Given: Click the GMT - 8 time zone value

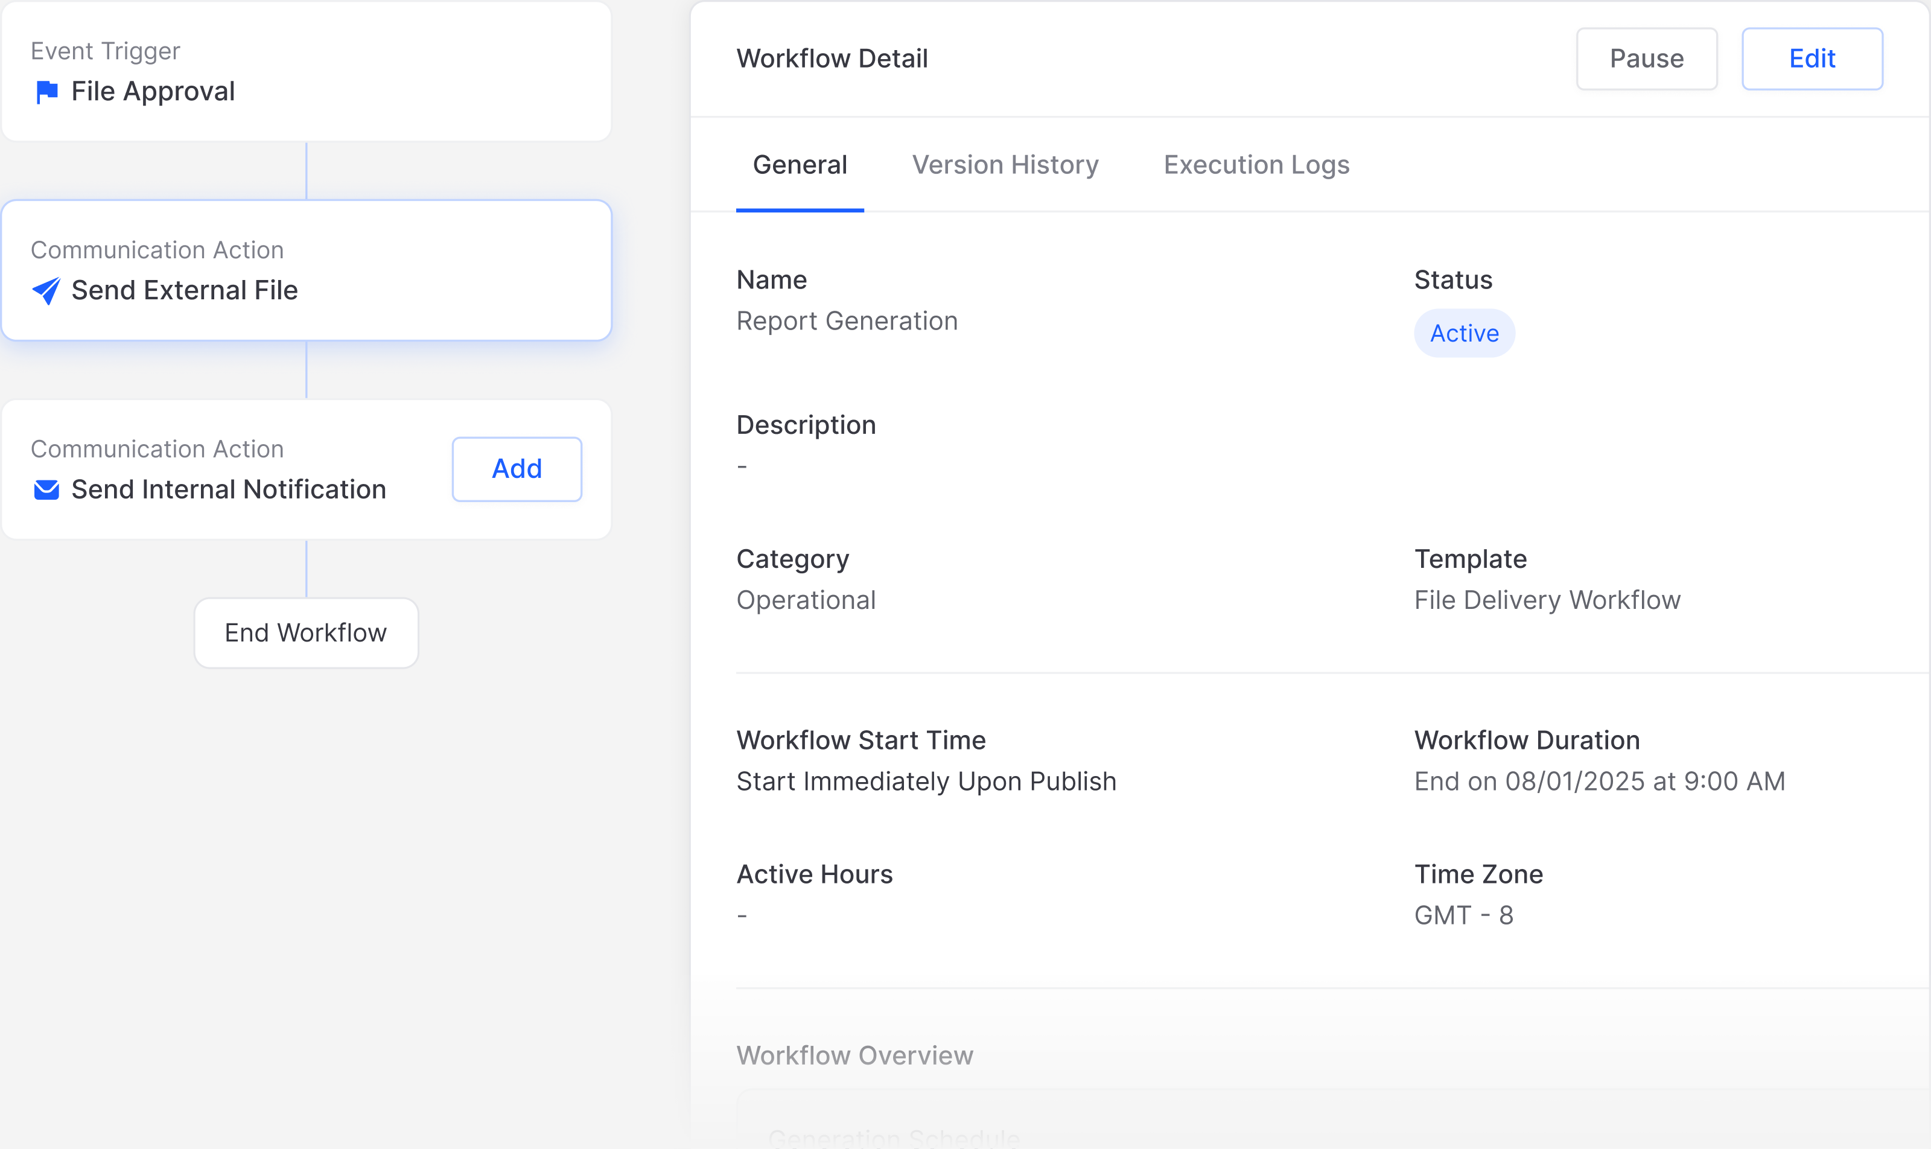Looking at the screenshot, I should click(1463, 916).
